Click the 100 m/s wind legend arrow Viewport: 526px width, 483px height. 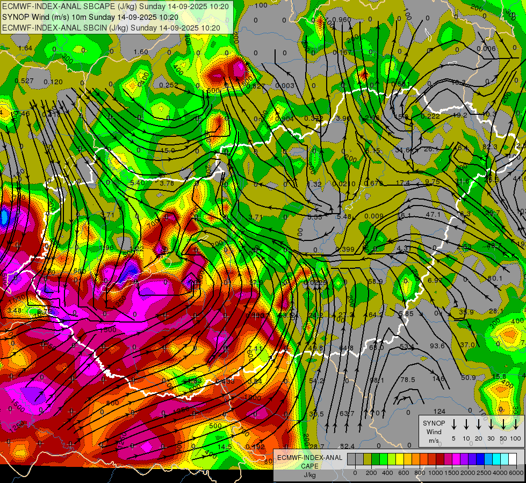(516, 424)
